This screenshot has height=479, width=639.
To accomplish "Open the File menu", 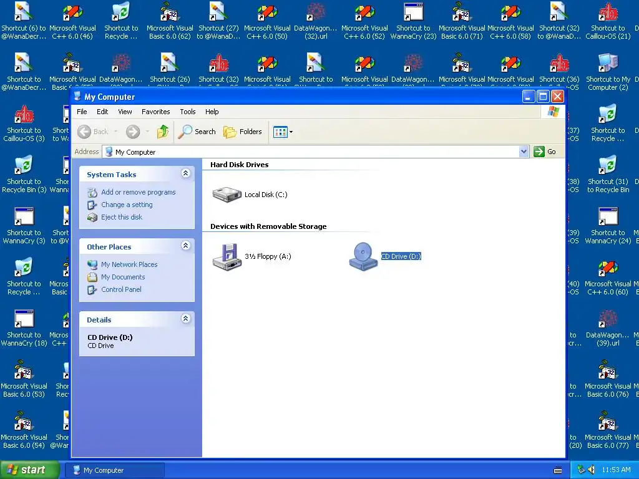I will click(82, 112).
